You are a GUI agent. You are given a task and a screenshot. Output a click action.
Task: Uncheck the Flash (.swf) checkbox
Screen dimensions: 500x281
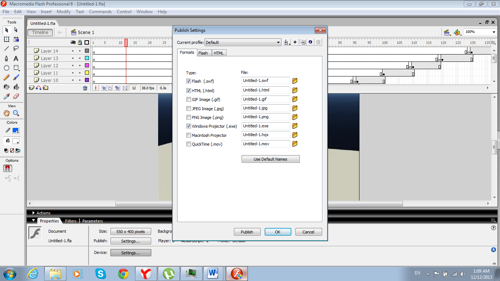pos(189,81)
